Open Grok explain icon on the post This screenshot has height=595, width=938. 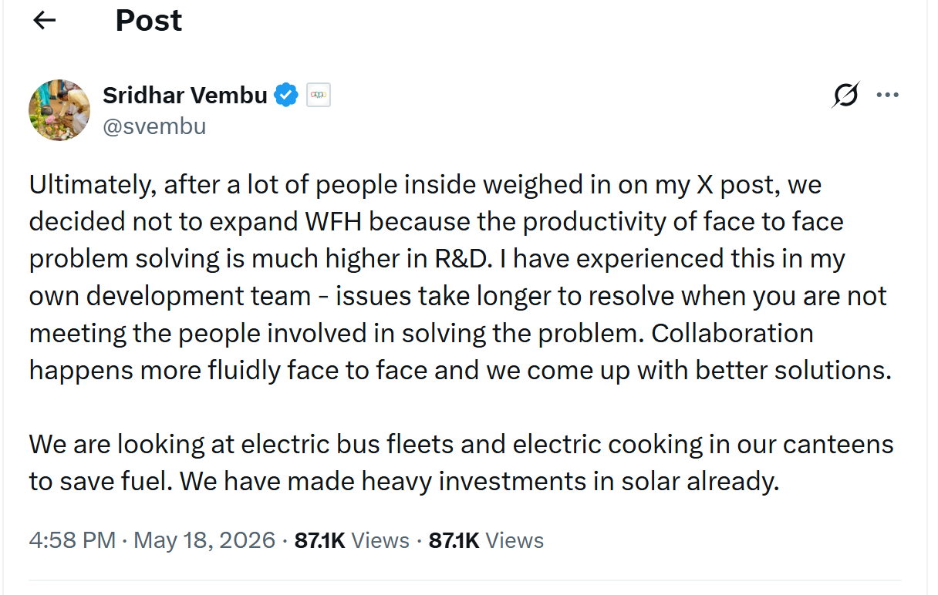pyautogui.click(x=845, y=96)
